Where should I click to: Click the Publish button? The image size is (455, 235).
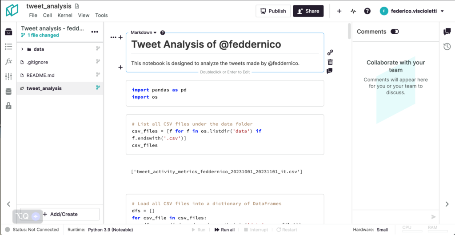tap(273, 11)
